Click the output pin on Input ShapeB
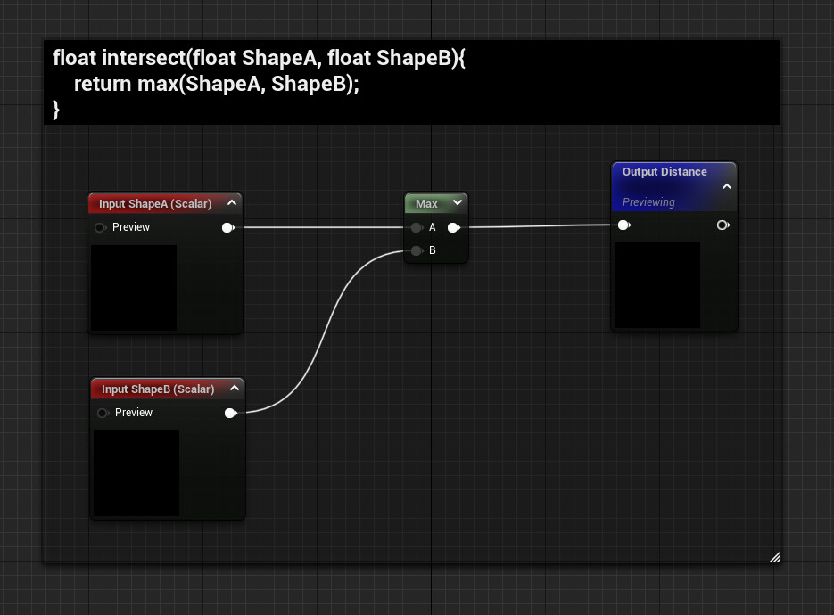Screen dimensions: 834x615 231,413
